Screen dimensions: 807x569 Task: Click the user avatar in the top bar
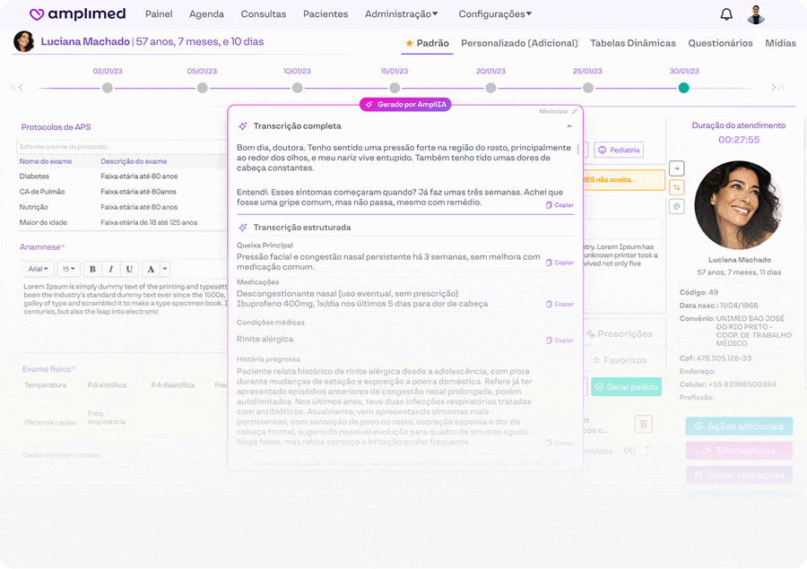(x=757, y=14)
